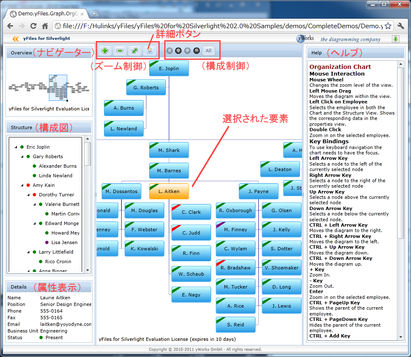The width and height of the screenshot is (411, 357).
Task: Click the Structure tree scroll down arrow
Action: [88, 270]
